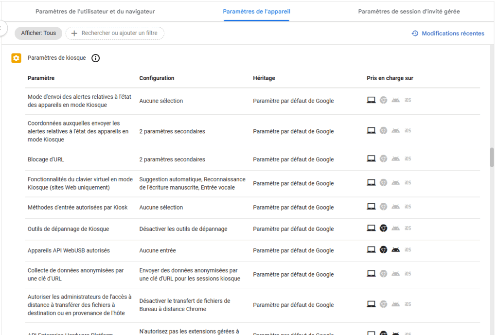Click the plus icon in the filter field
498x335 pixels.
pyautogui.click(x=74, y=33)
